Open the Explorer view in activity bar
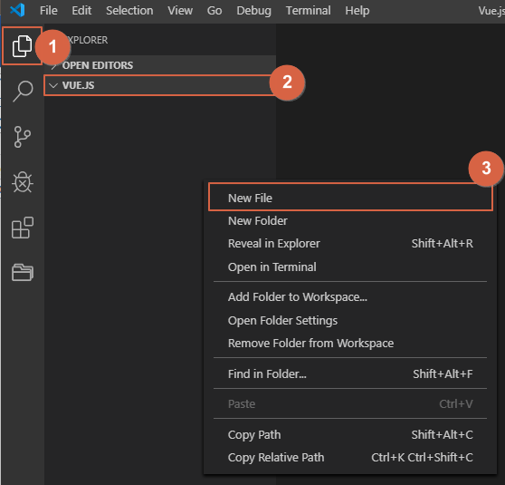Image resolution: width=505 pixels, height=485 pixels. click(22, 46)
